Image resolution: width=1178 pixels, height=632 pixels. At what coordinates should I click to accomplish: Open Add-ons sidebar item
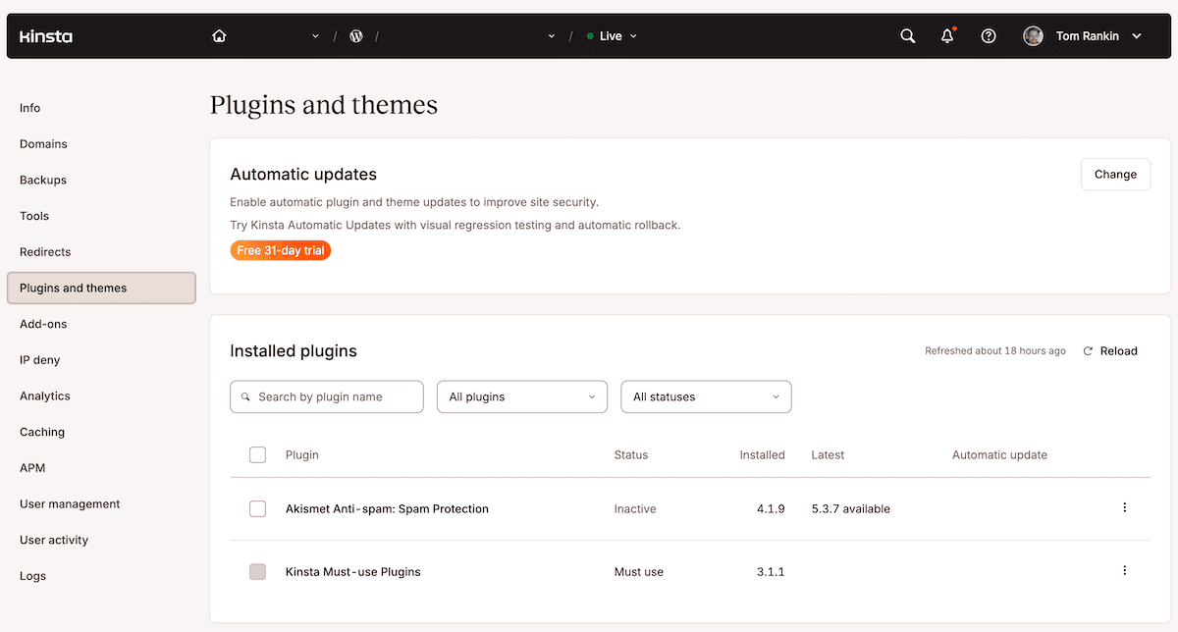[x=43, y=324]
